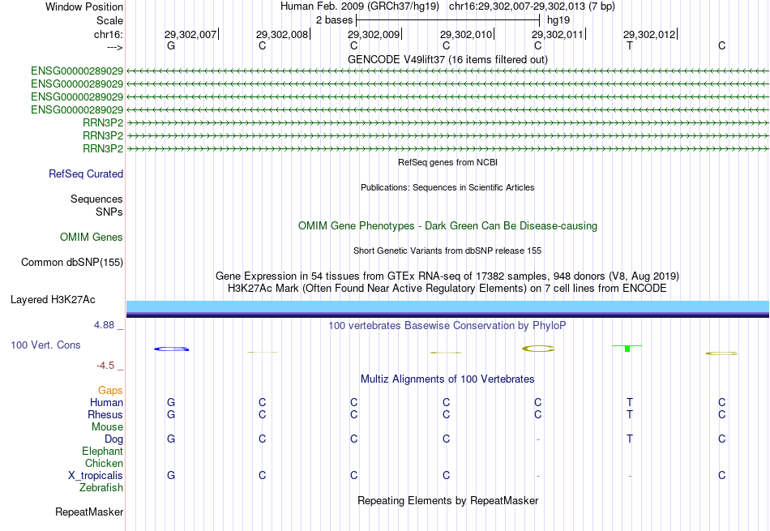Click Short Genetic Variants from dbSNP title
Screen dimensions: 770x531
coord(447,251)
